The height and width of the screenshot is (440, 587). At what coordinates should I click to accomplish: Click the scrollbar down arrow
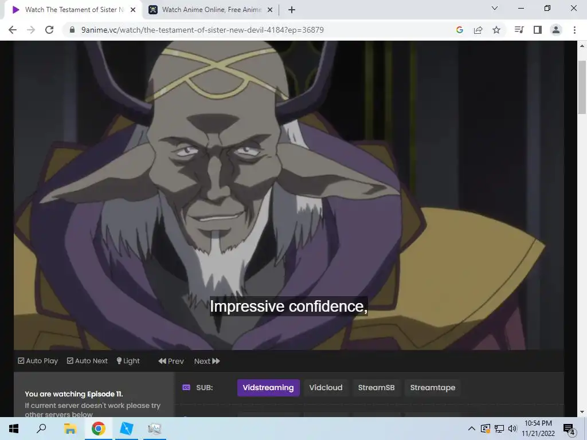582,412
